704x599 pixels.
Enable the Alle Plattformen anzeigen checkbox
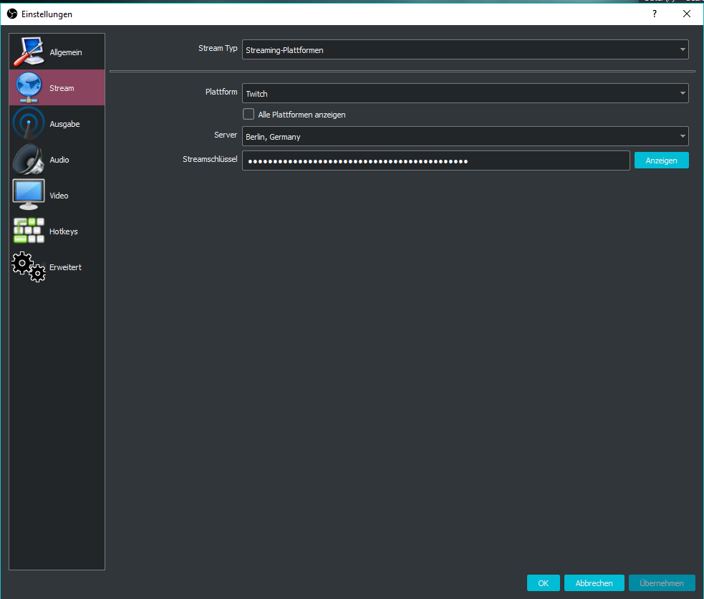pyautogui.click(x=249, y=114)
